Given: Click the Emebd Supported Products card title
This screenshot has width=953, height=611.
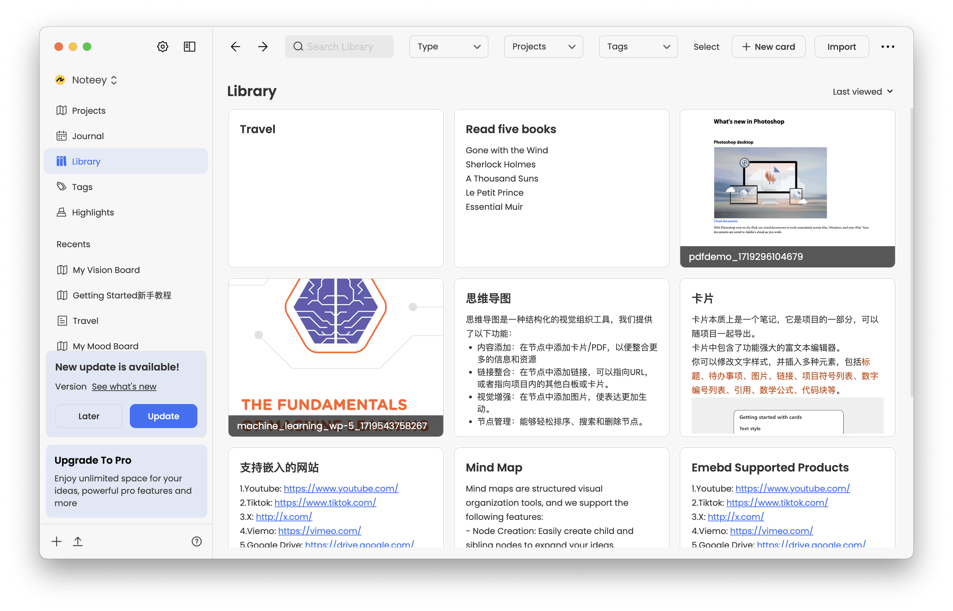Looking at the screenshot, I should click(770, 467).
